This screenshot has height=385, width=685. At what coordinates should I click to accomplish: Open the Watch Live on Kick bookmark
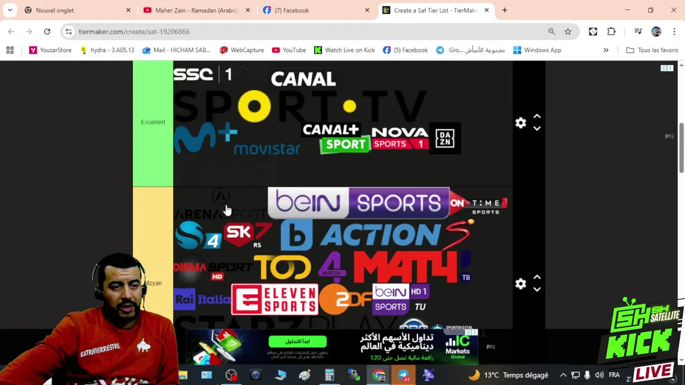pos(344,50)
